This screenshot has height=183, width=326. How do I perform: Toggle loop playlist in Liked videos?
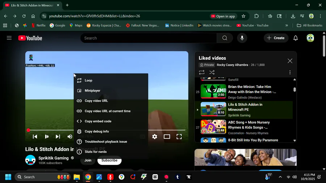point(202,72)
